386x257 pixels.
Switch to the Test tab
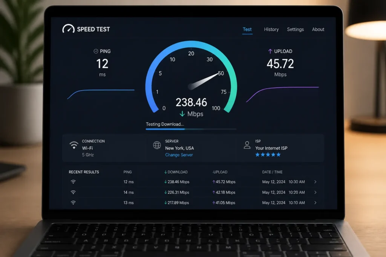point(247,29)
